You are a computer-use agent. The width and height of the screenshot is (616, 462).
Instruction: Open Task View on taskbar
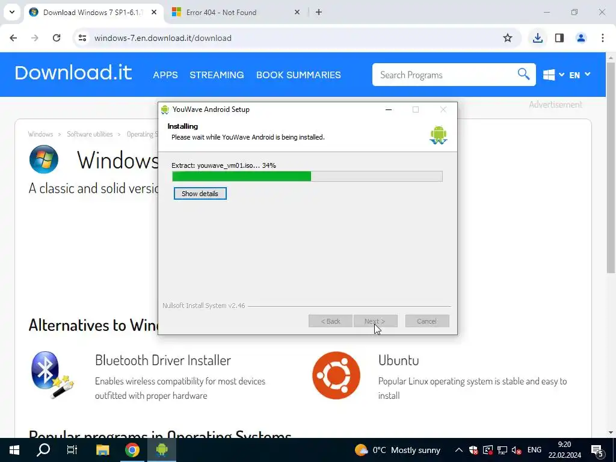[x=72, y=450]
